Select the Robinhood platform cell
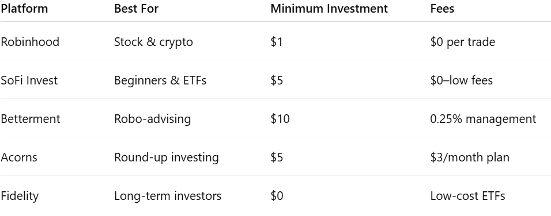 [x=30, y=42]
